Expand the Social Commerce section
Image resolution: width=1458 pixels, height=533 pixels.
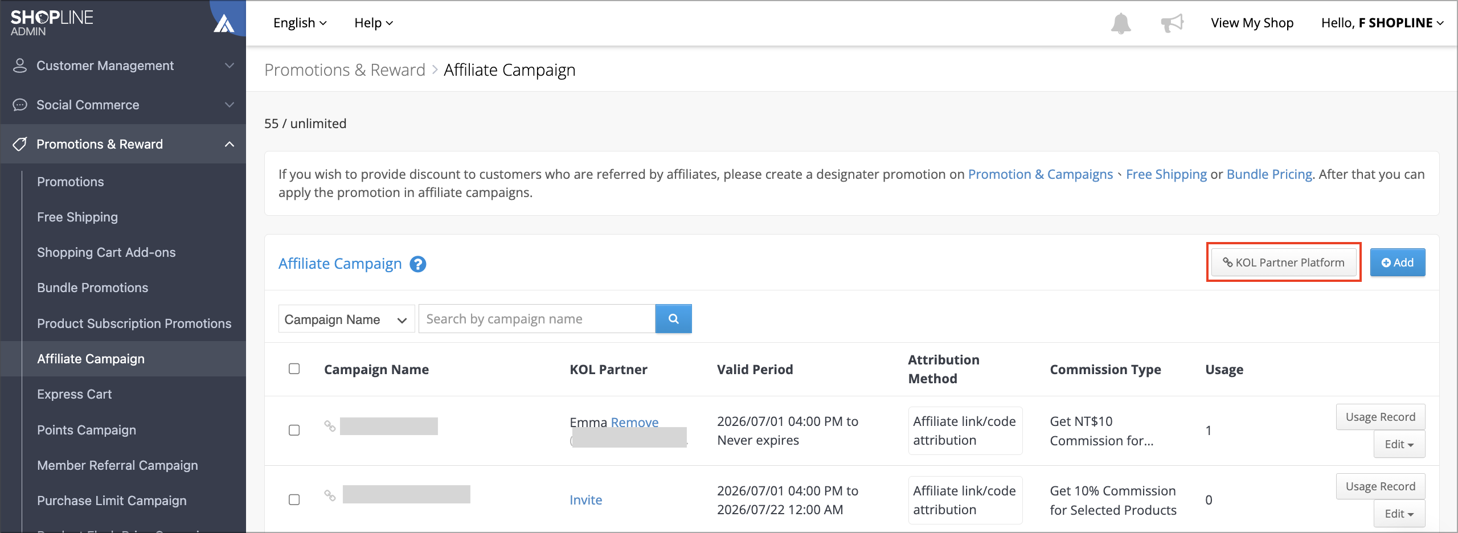click(230, 105)
